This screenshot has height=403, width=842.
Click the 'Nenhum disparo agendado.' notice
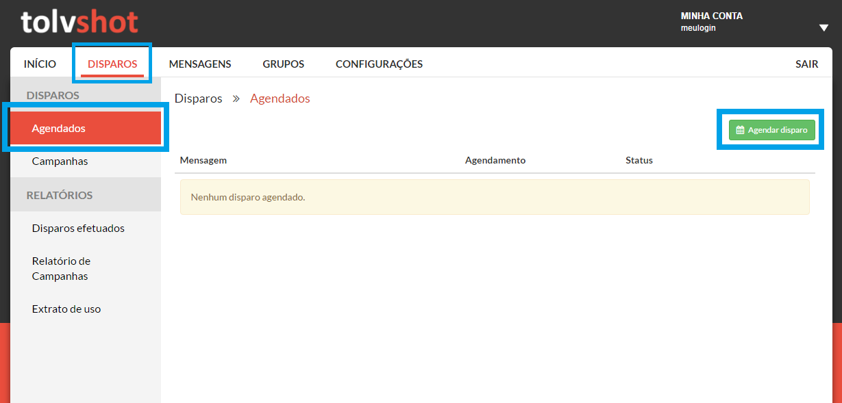tap(495, 197)
